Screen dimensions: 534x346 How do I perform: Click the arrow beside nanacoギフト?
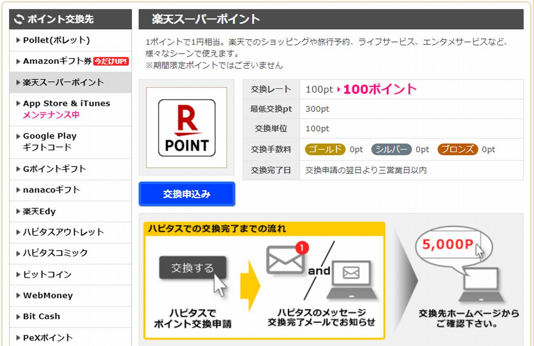[x=18, y=190]
